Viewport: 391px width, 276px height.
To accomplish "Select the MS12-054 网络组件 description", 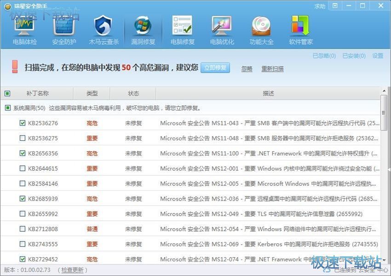I will (268, 229).
